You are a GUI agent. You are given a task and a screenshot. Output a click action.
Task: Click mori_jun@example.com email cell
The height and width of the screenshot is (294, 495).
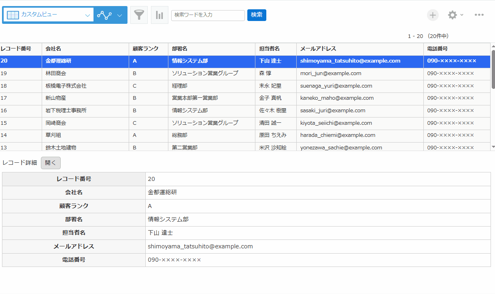pos(360,74)
